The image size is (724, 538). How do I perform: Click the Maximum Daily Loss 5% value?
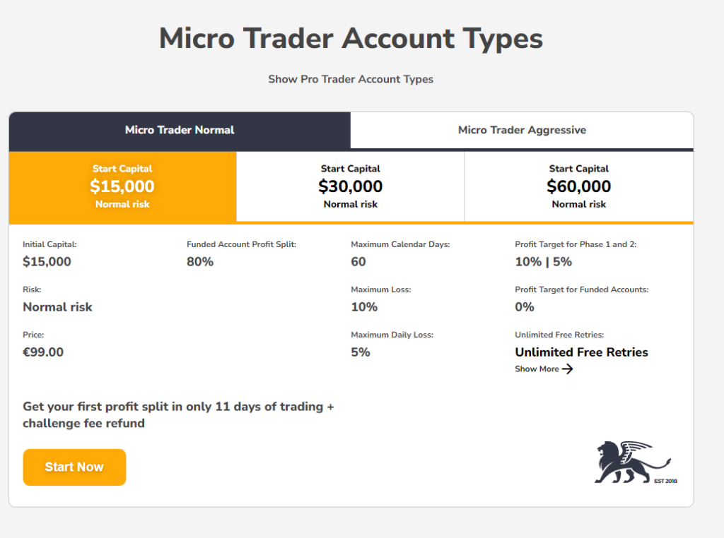pyautogui.click(x=361, y=352)
